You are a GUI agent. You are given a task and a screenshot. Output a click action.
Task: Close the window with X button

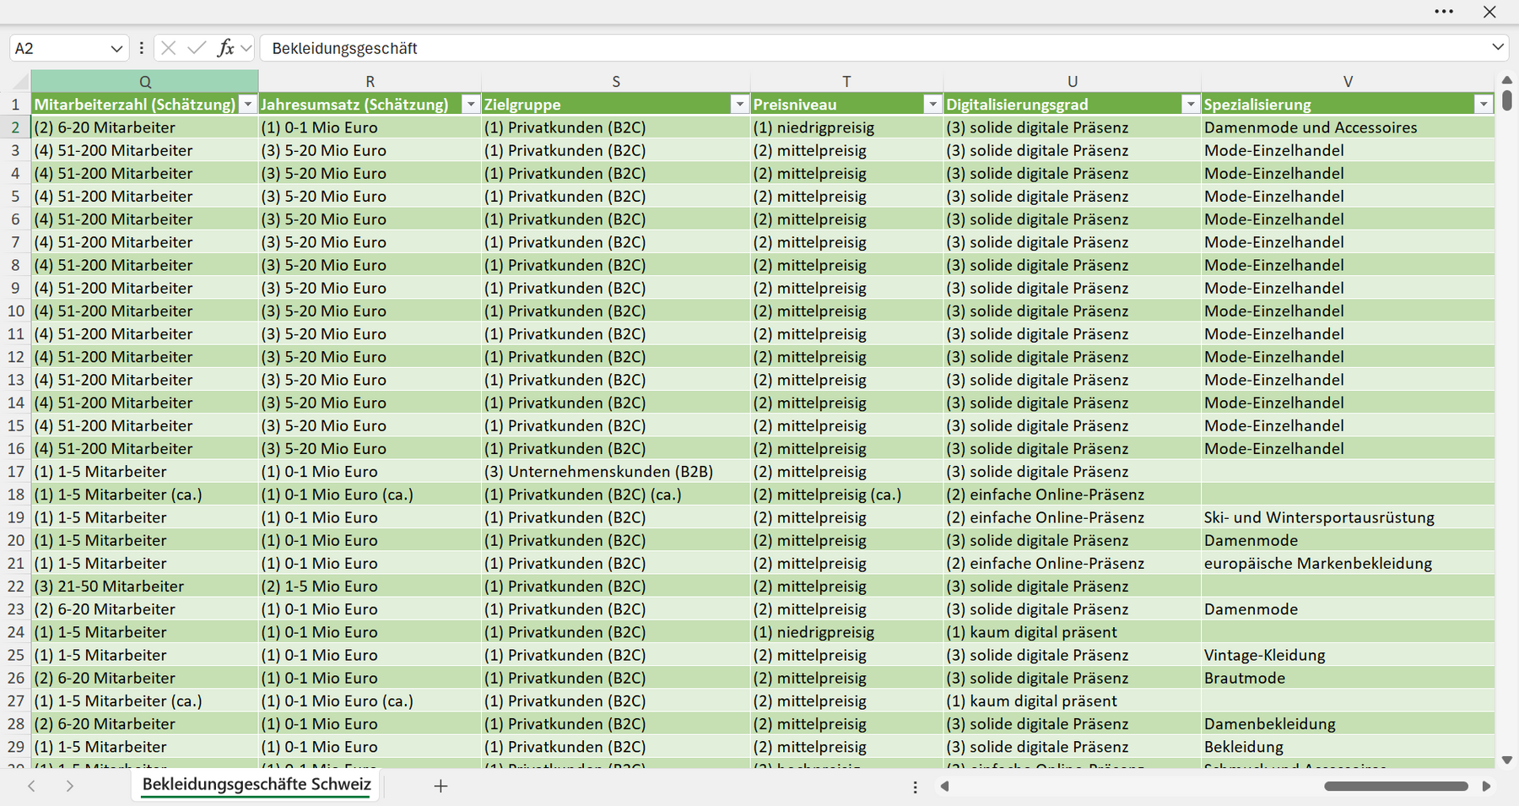(1489, 12)
